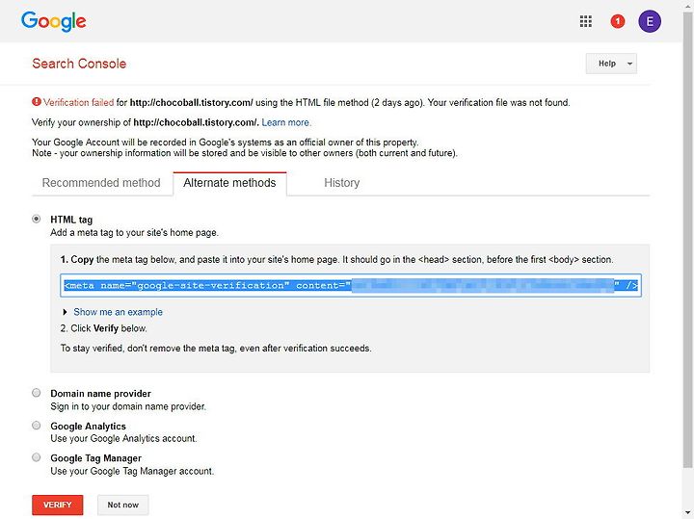Screen dimensions: 694x519
Task: Click the Not now button
Action: coord(123,505)
